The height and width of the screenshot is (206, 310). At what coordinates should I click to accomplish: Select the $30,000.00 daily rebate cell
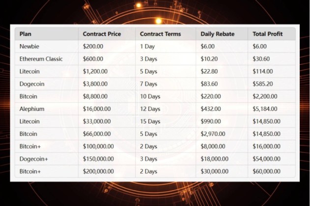[215, 171]
